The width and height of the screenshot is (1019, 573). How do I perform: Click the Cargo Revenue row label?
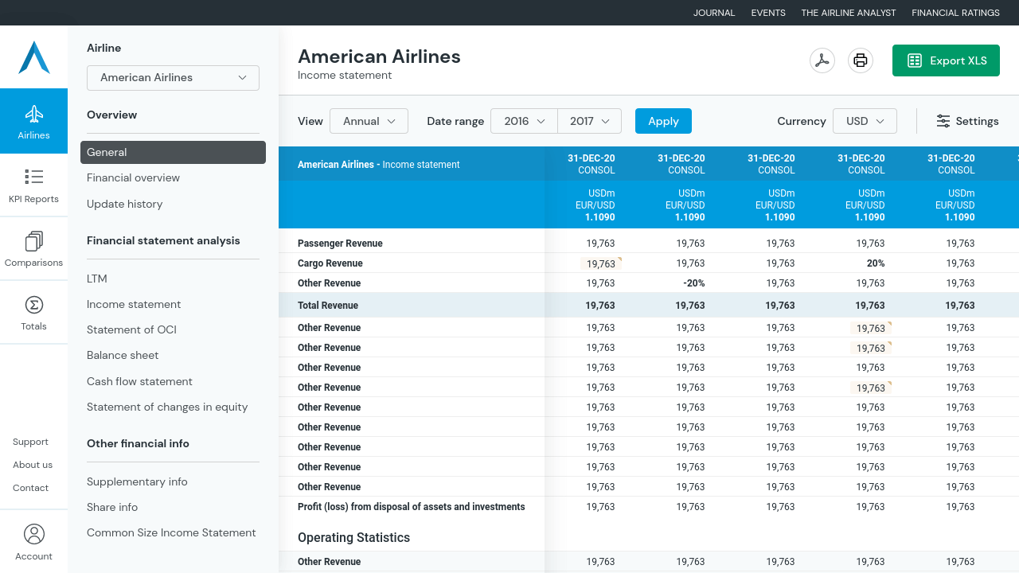click(x=330, y=263)
